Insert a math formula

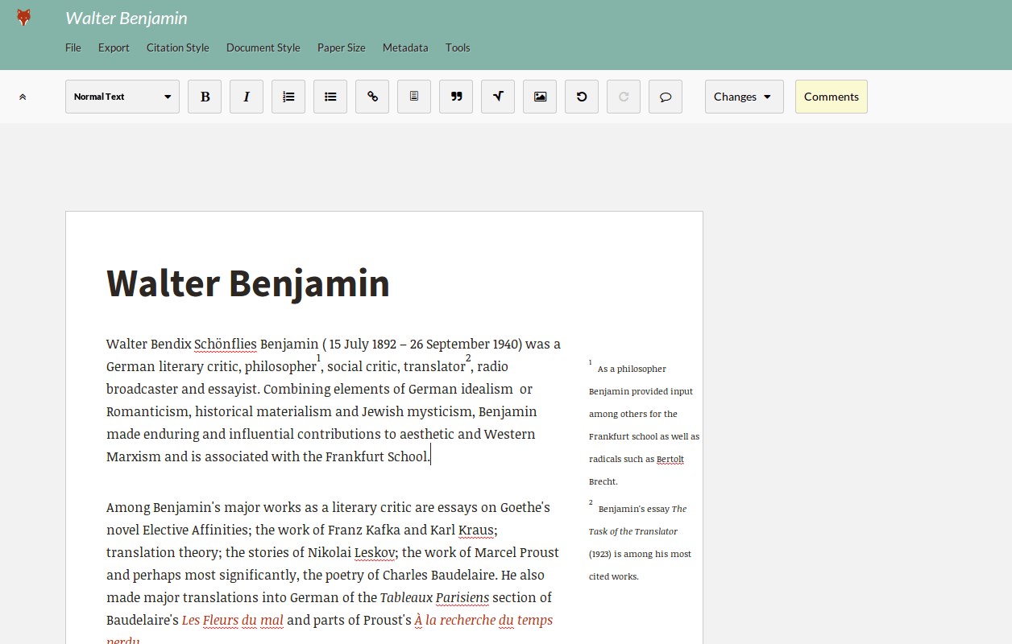498,97
